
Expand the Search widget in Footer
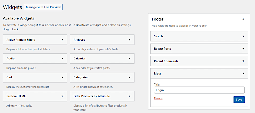coord(243,36)
